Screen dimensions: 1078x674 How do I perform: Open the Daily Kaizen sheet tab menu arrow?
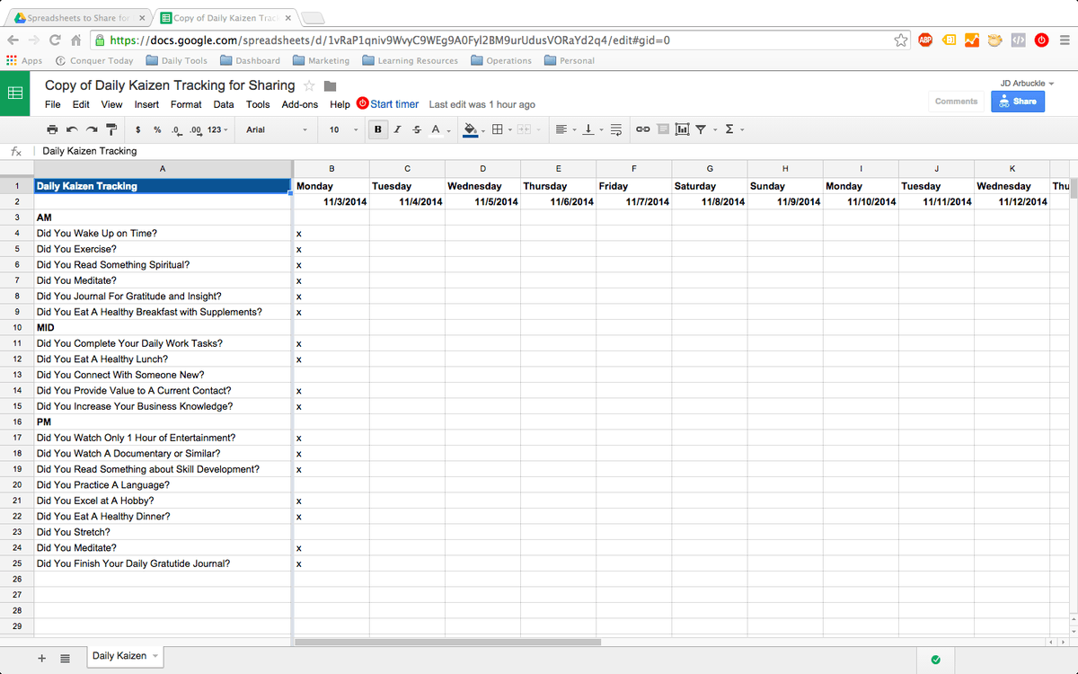(155, 656)
